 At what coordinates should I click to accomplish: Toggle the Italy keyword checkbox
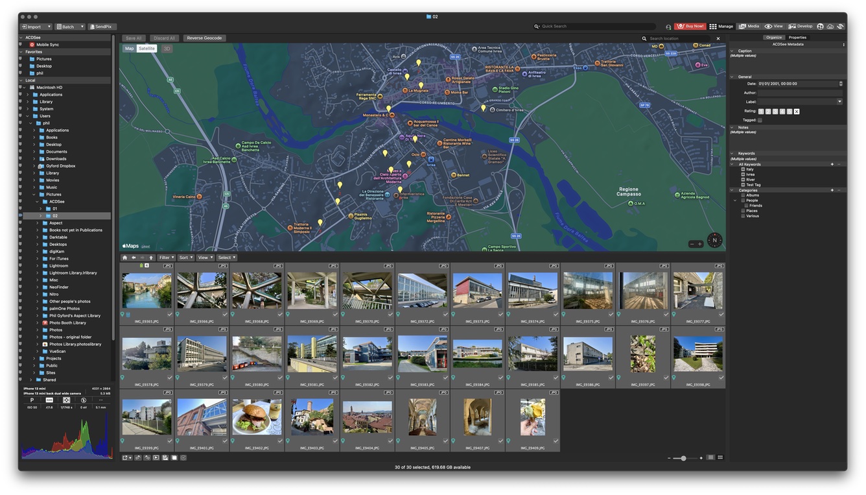743,169
